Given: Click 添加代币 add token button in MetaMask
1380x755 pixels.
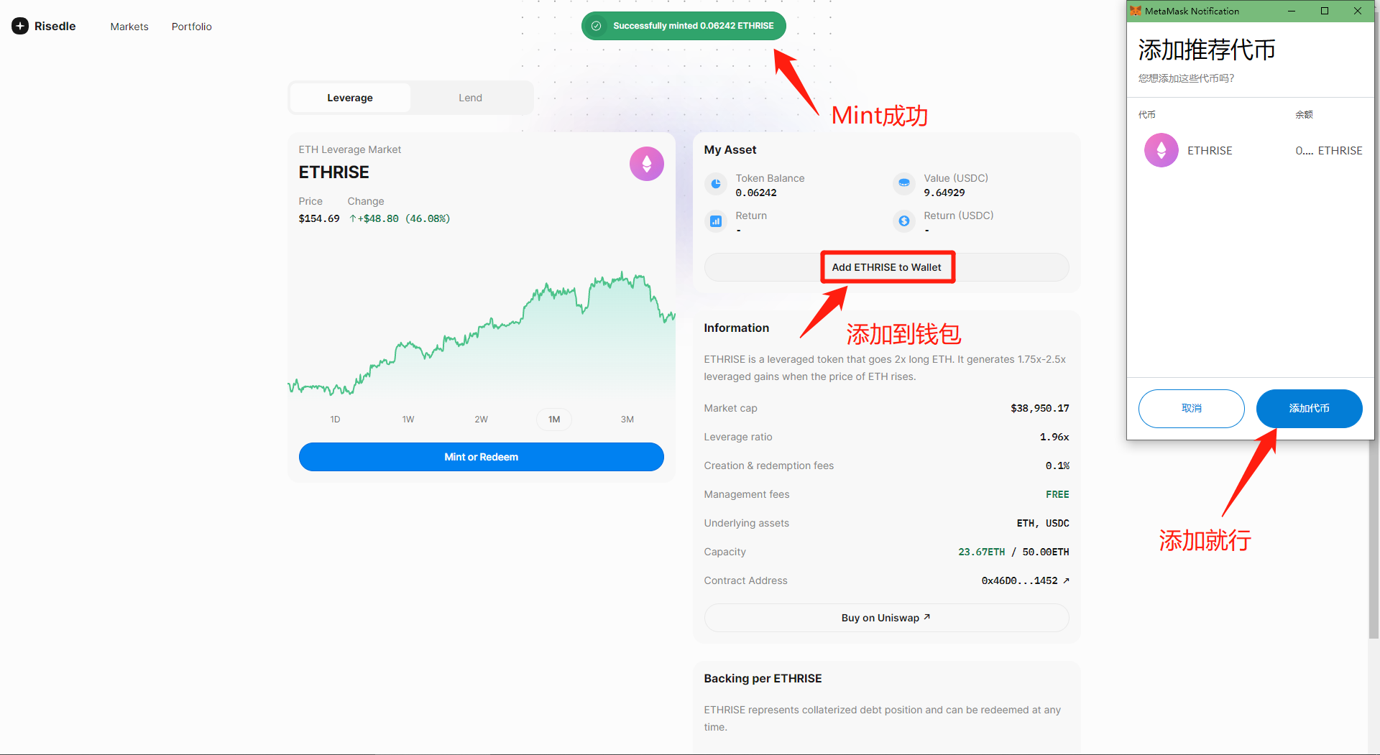Looking at the screenshot, I should click(1309, 408).
